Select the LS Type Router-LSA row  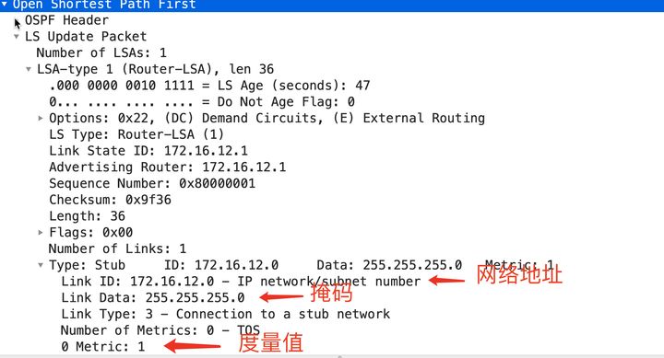tap(136, 134)
